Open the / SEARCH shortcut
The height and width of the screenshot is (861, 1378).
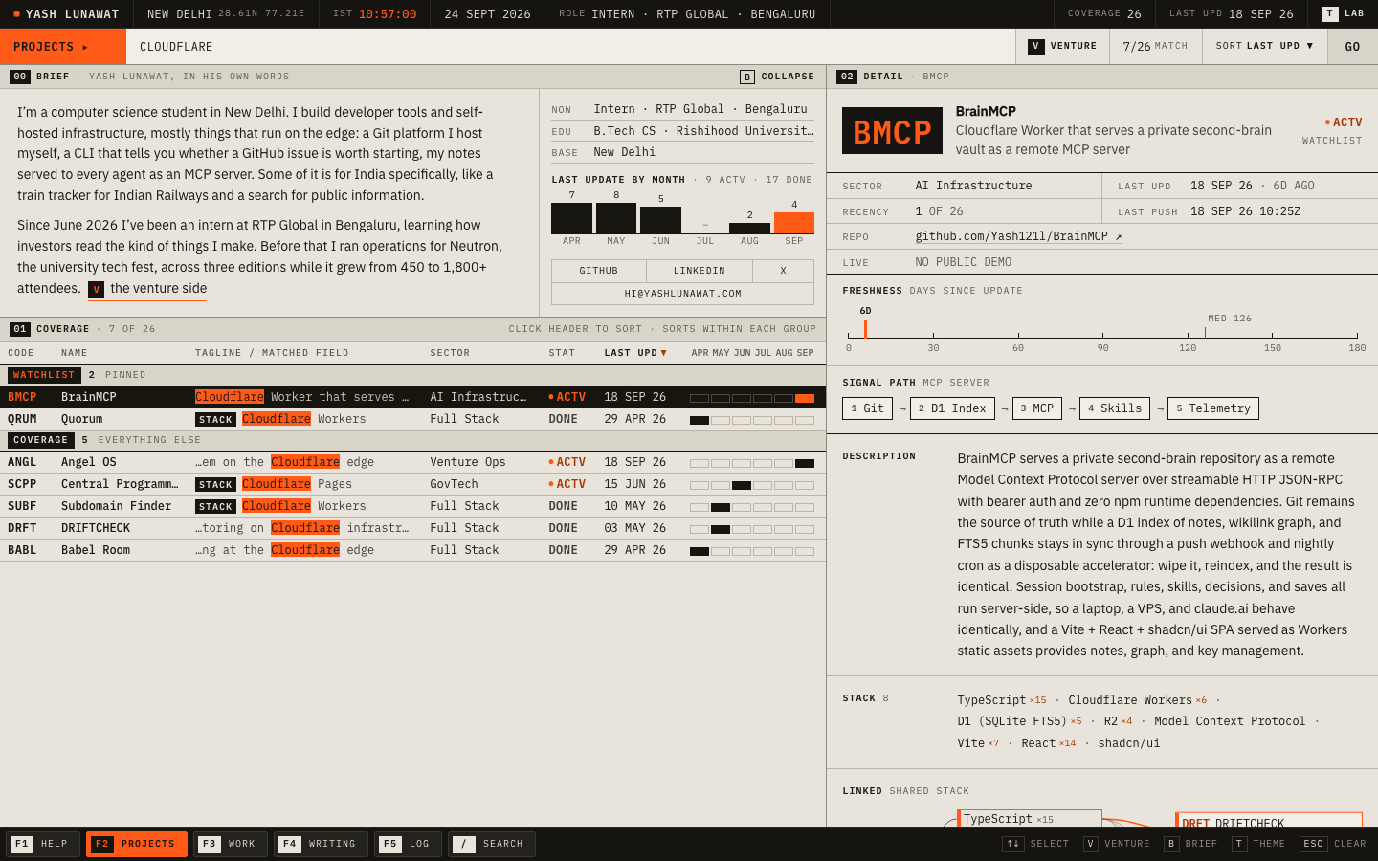tap(492, 844)
